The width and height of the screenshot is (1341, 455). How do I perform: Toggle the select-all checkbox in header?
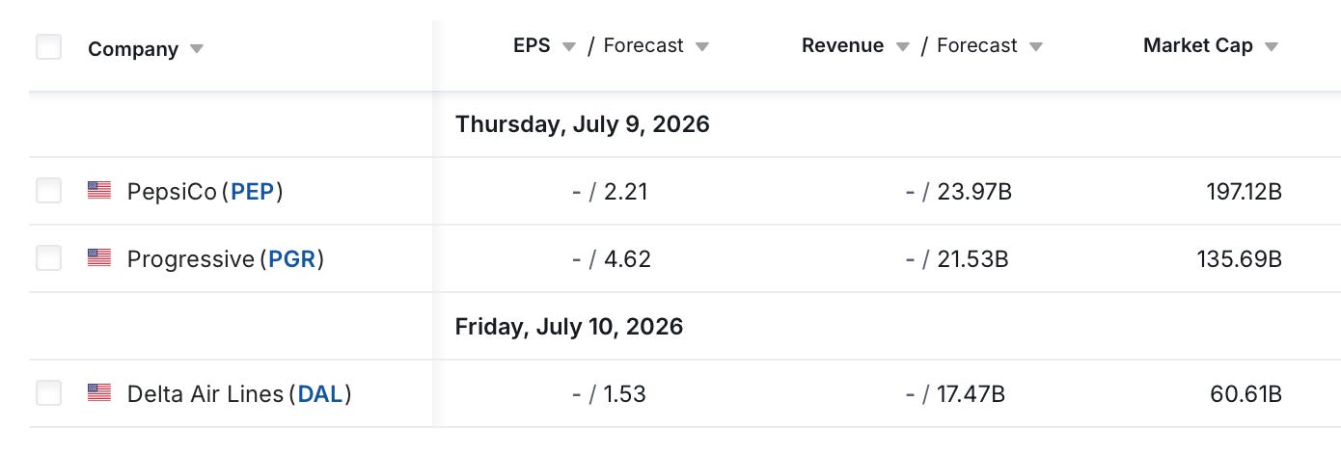48,47
